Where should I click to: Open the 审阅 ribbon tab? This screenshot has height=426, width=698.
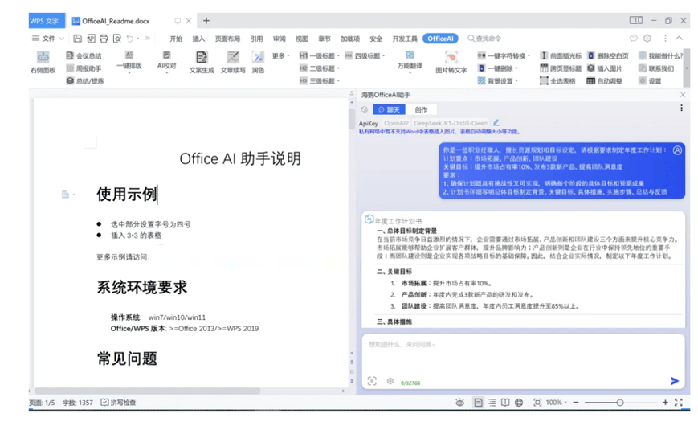tap(279, 39)
